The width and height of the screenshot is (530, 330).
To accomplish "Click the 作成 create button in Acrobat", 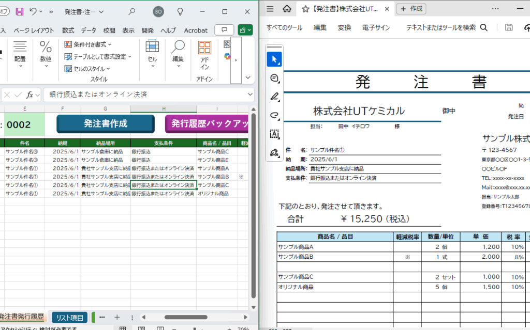I will [x=411, y=9].
